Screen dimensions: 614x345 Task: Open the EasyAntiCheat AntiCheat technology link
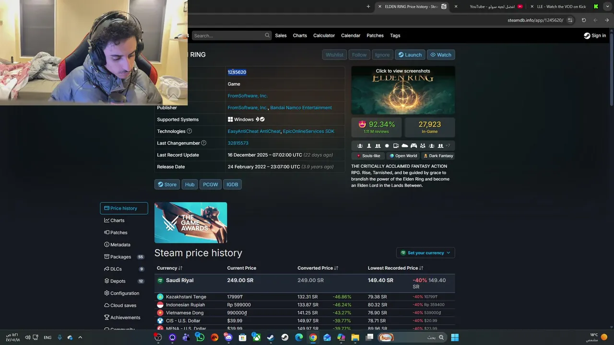tap(254, 131)
